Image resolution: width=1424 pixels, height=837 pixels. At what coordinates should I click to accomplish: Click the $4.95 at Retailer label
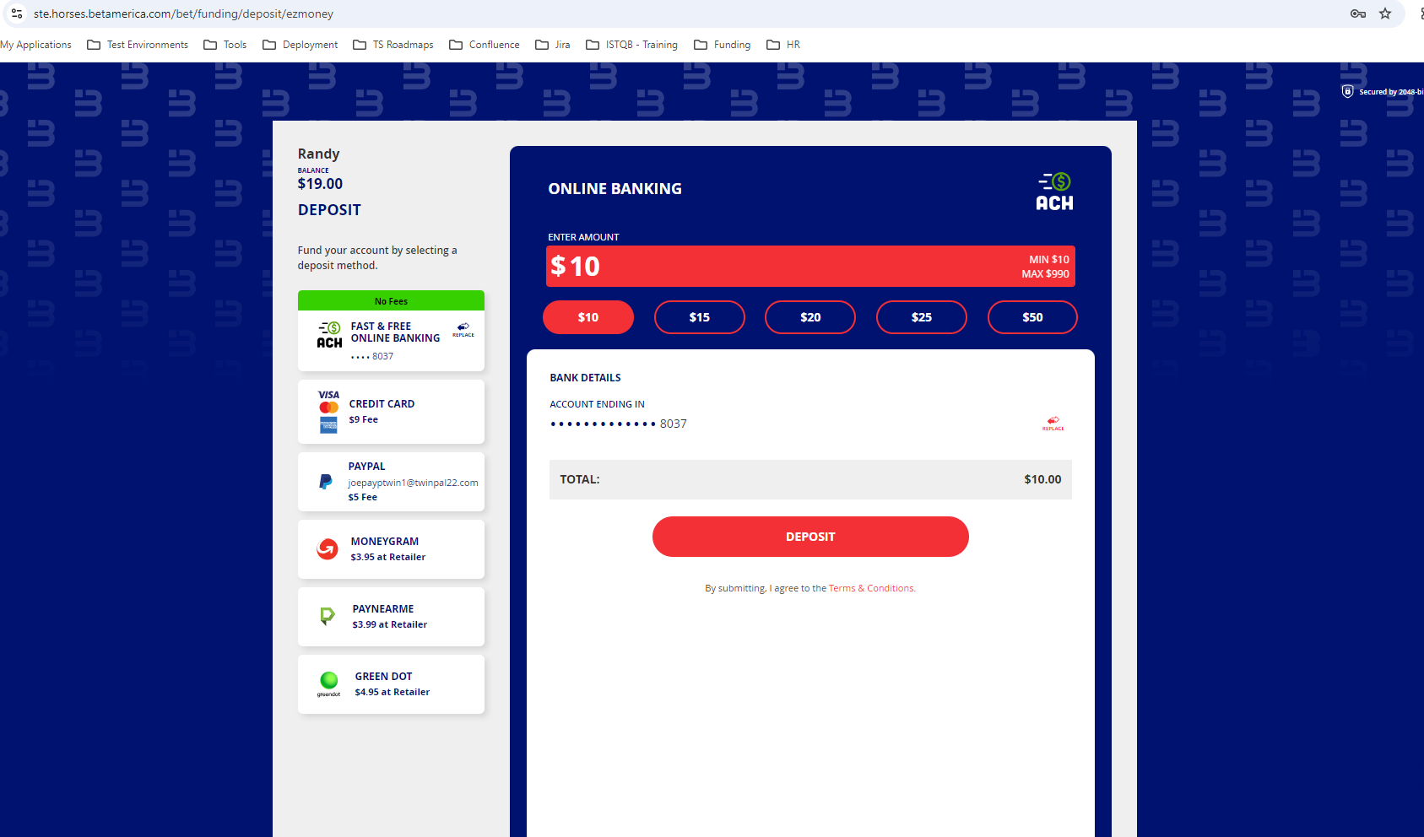[393, 692]
